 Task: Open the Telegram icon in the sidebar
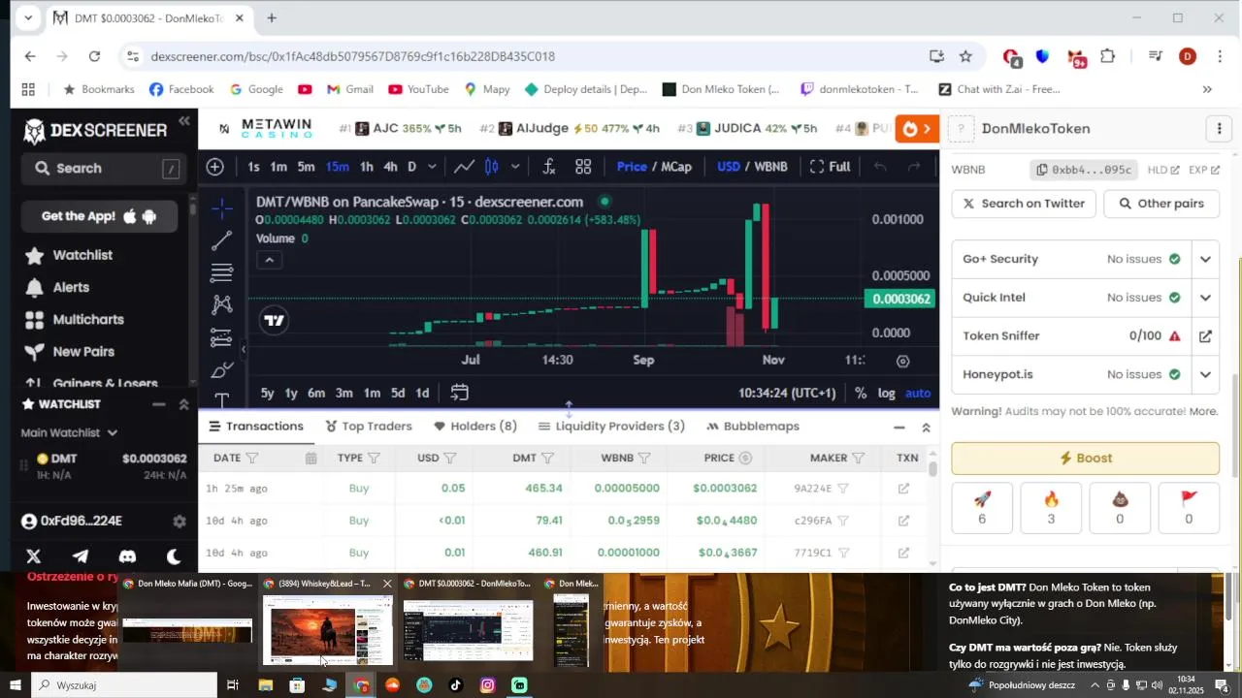[x=81, y=556]
